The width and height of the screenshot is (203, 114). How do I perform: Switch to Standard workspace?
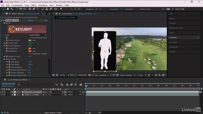(x=129, y=9)
